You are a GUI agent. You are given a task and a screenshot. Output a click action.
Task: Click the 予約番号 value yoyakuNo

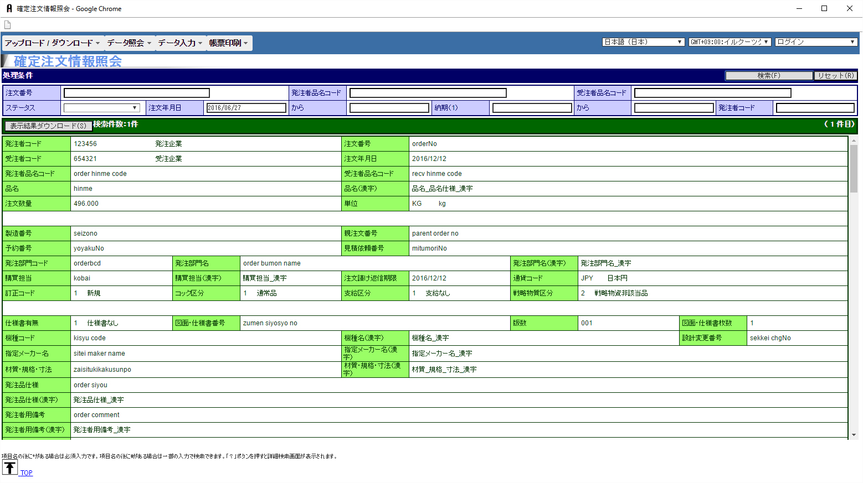[x=89, y=248]
